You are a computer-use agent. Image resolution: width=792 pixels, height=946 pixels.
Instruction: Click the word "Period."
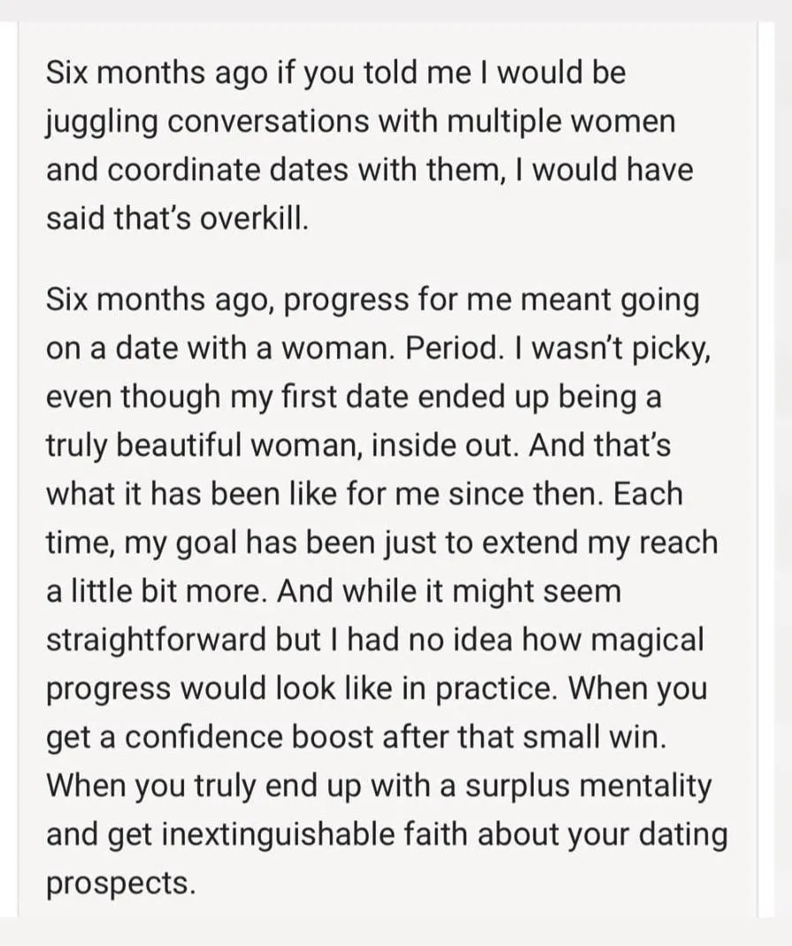(x=454, y=348)
